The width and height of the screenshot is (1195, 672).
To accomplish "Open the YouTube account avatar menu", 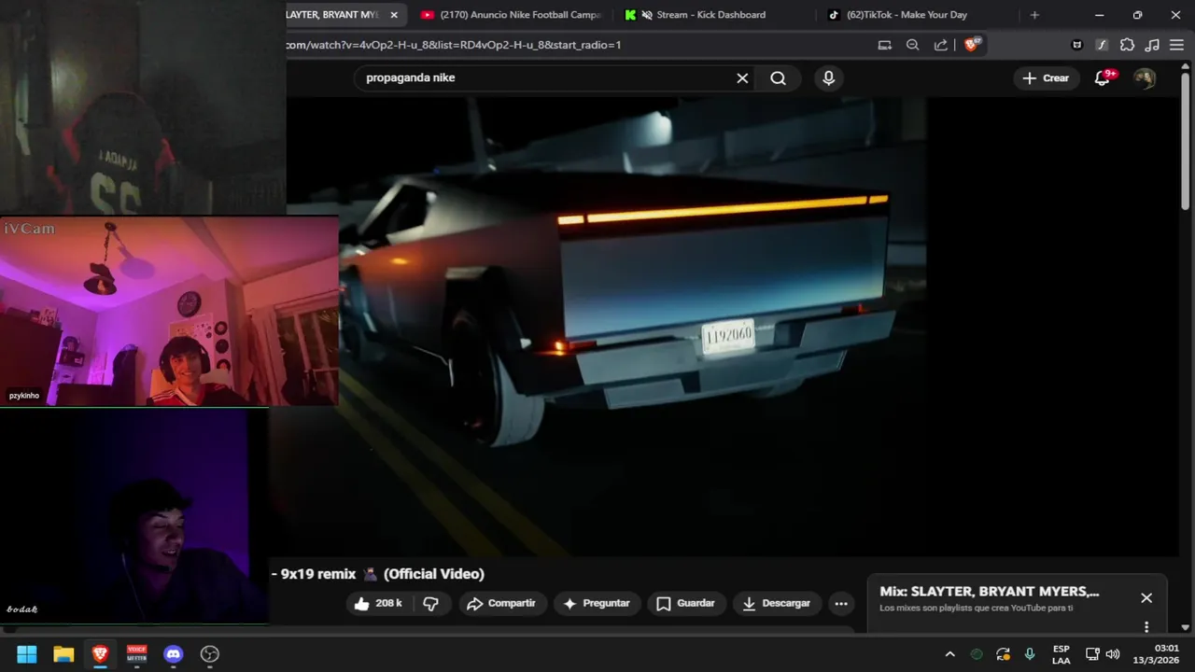I will point(1145,78).
